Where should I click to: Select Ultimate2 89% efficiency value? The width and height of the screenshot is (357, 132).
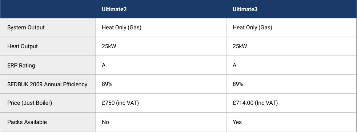tap(107, 84)
